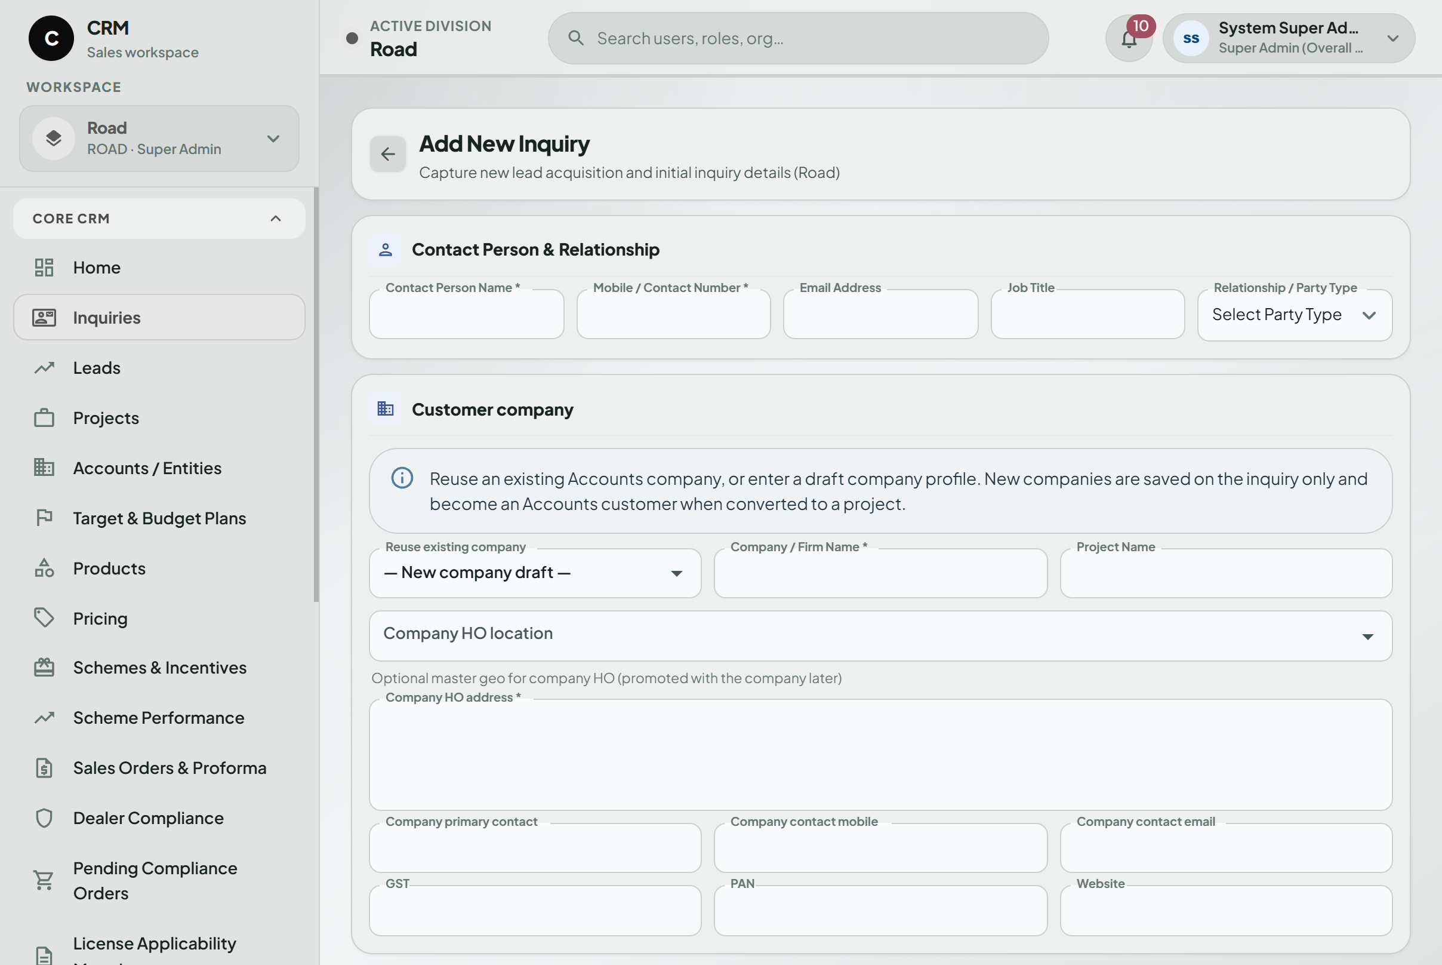Click the search magnifier icon
The width and height of the screenshot is (1442, 965).
tap(576, 38)
